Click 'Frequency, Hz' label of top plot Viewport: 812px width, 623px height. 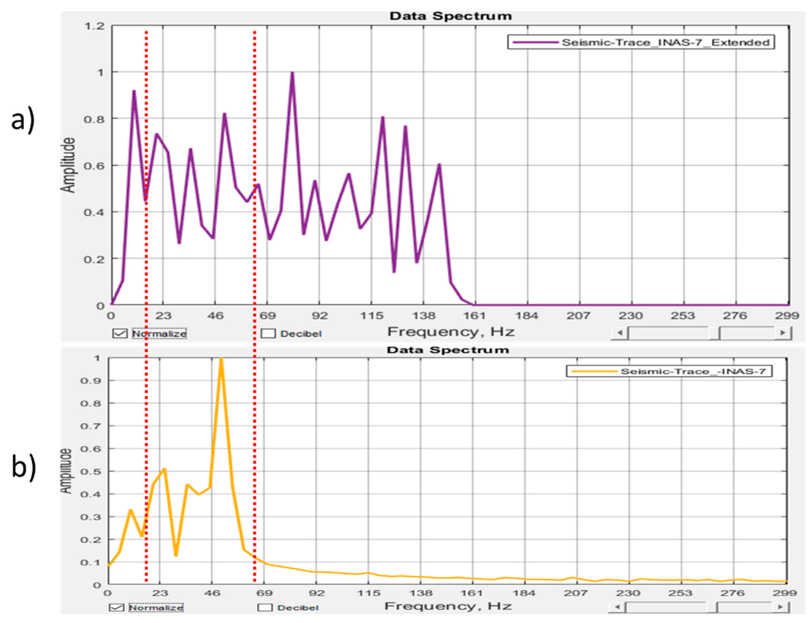pyautogui.click(x=451, y=332)
